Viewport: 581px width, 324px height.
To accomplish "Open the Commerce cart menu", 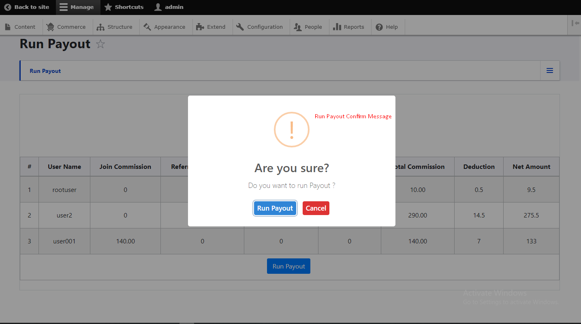I will click(66, 27).
